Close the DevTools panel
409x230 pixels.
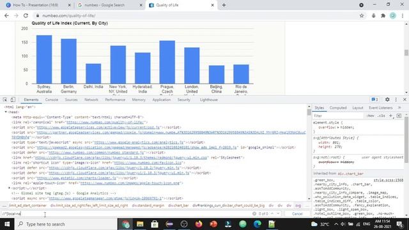pyautogui.click(x=405, y=100)
